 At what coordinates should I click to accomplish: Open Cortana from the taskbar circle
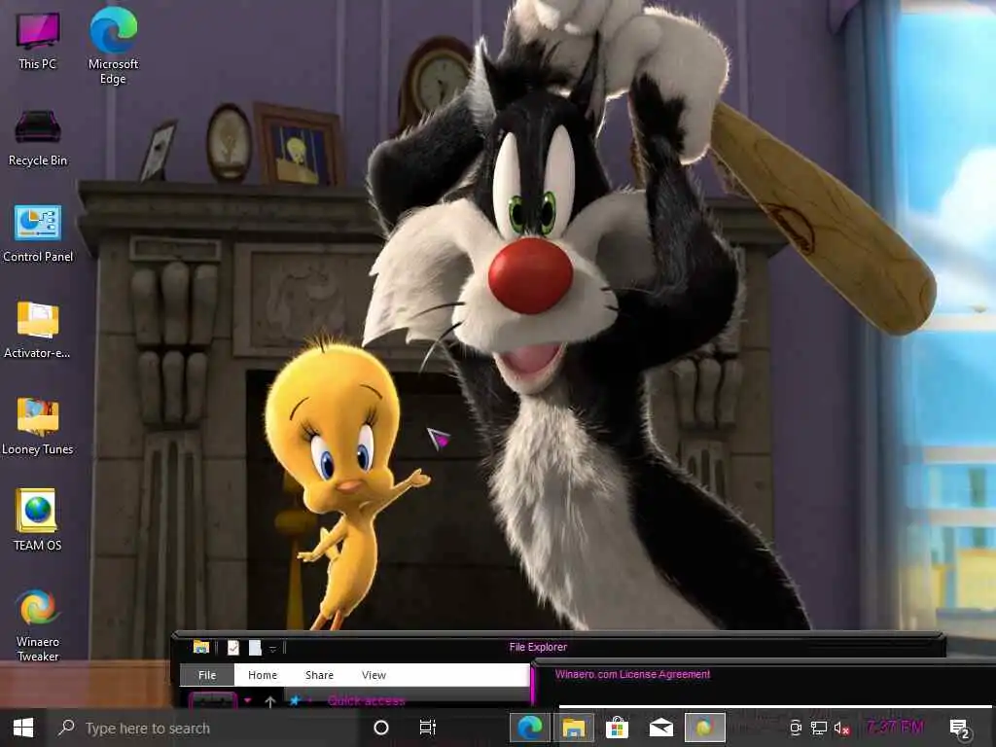tap(381, 728)
